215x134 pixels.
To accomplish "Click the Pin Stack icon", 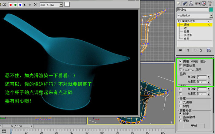I will coord(180,50).
